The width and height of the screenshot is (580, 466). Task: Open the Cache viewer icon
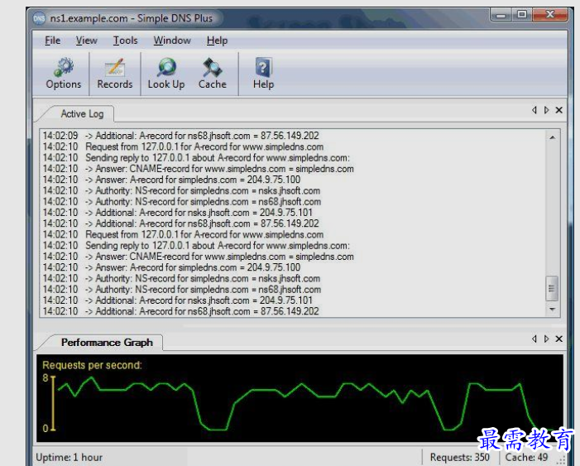(212, 67)
